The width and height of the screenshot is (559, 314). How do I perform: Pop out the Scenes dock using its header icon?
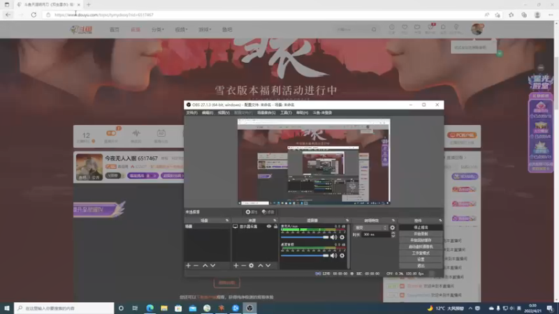[x=227, y=220]
